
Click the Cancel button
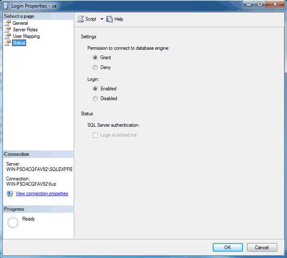click(262, 247)
